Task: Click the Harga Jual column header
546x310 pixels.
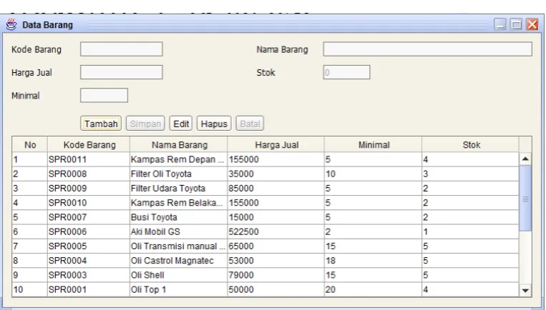Action: [276, 144]
